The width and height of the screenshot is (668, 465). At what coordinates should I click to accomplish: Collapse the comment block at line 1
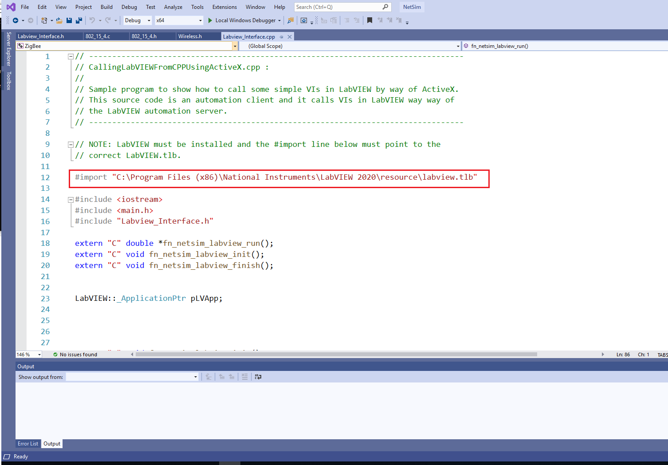click(x=71, y=56)
